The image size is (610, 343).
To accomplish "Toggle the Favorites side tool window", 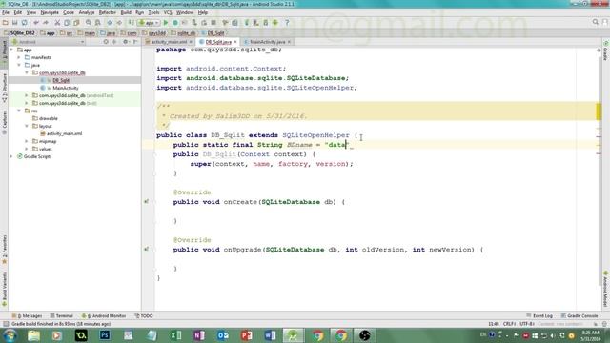I will pyautogui.click(x=4, y=249).
